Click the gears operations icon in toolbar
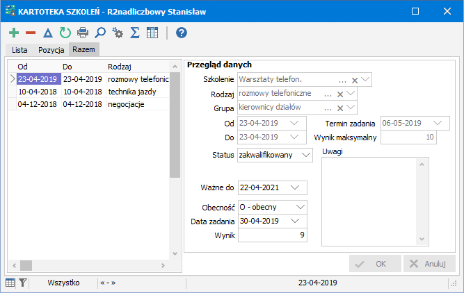 point(118,33)
